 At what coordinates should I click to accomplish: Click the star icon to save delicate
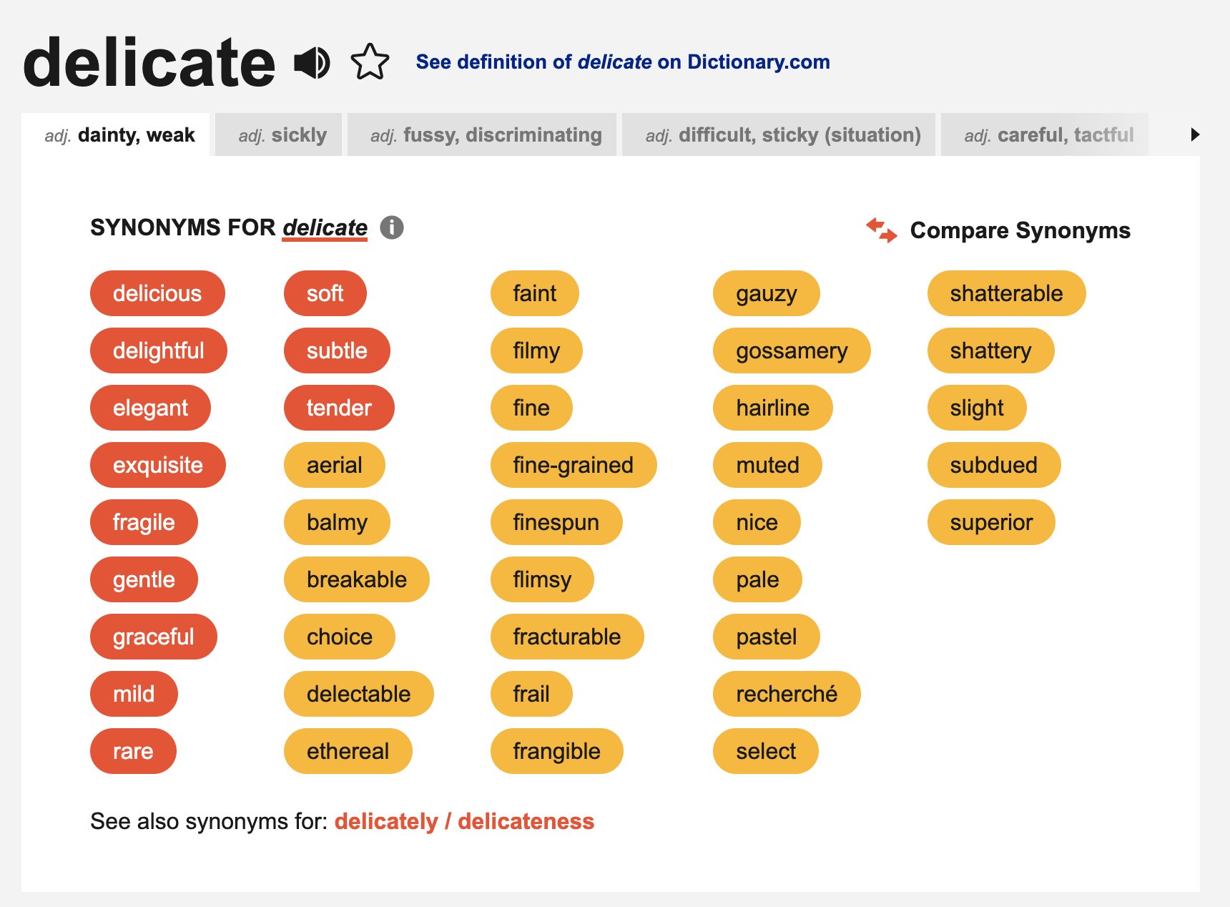coord(370,62)
